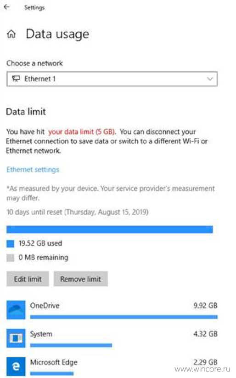Click System 4.32 GB usage bar
Viewport: 236px width, 378px height.
pyautogui.click(x=71, y=345)
